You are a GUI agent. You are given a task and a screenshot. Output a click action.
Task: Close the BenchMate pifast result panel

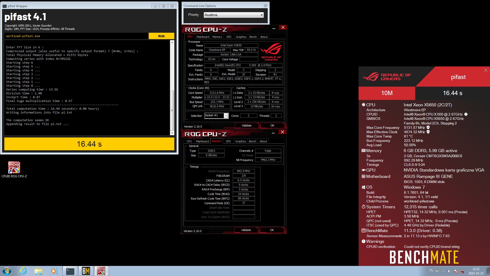click(x=485, y=70)
